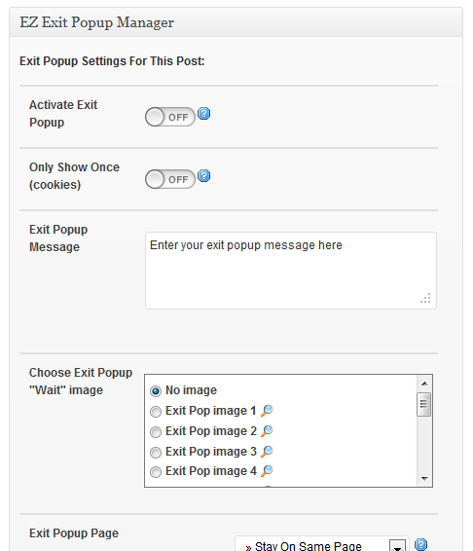Image resolution: width=473 pixels, height=551 pixels.
Task: Toggle the Only Show Once cookies switch
Action: 170,179
